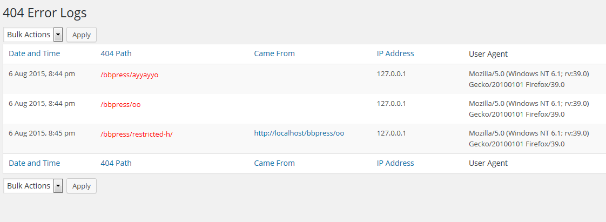Select the top Bulk Actions combo box

(x=33, y=35)
